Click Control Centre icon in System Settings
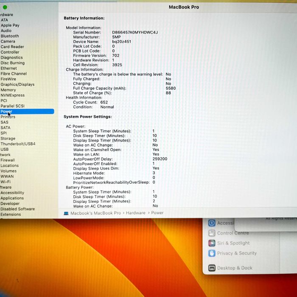 pos(212,233)
